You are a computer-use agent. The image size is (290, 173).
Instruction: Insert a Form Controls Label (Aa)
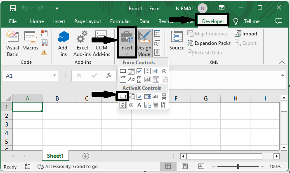[131, 79]
